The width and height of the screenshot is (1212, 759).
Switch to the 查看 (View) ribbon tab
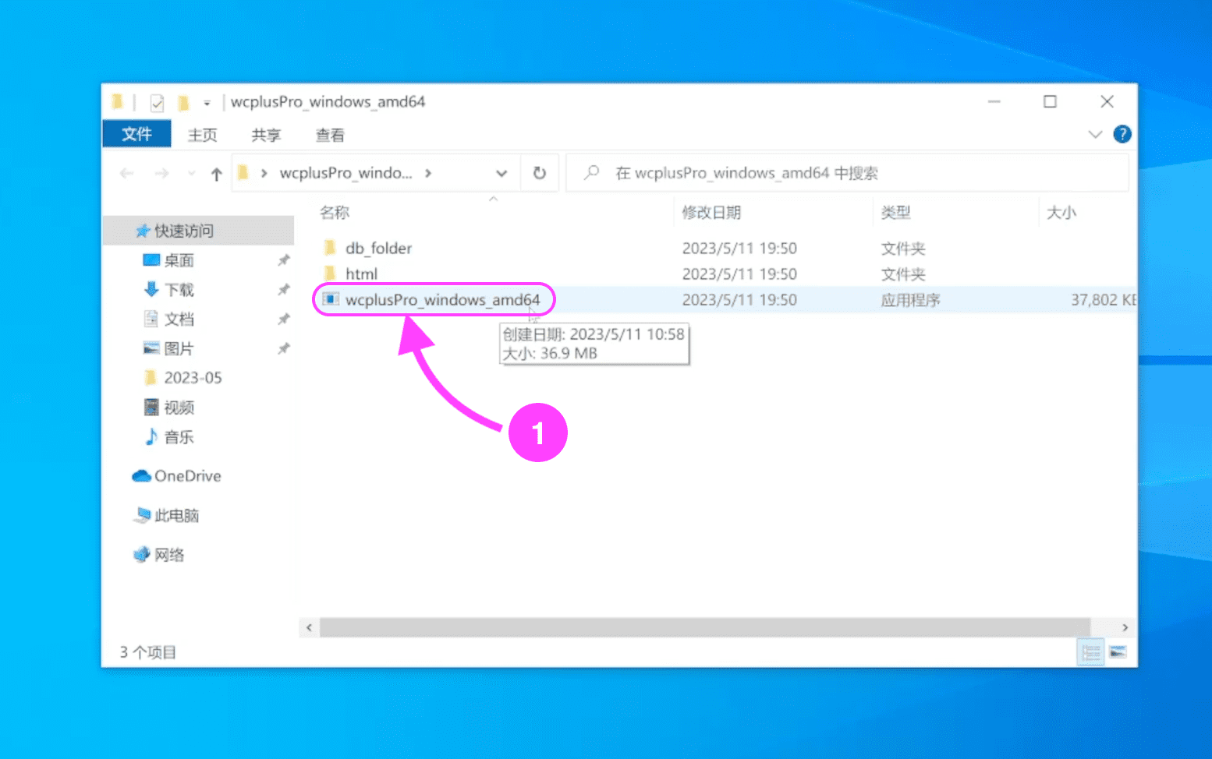(x=329, y=135)
